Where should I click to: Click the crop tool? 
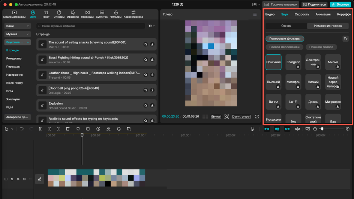point(129,129)
